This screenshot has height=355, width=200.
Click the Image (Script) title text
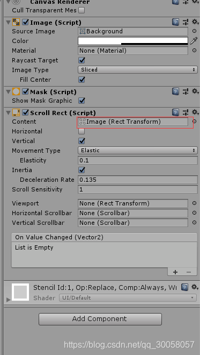pos(56,23)
